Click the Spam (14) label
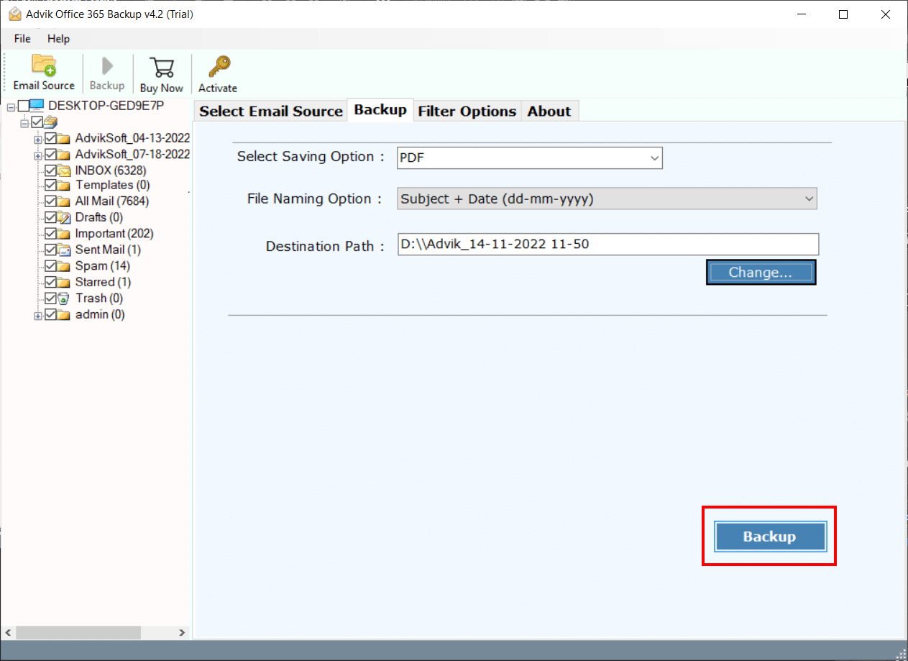Screen dimensions: 908x661 tap(102, 266)
